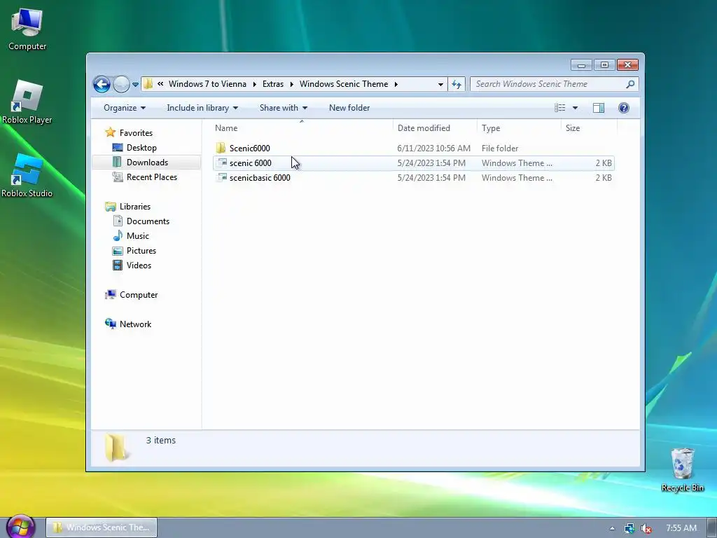Sort by Name column header

(302, 128)
